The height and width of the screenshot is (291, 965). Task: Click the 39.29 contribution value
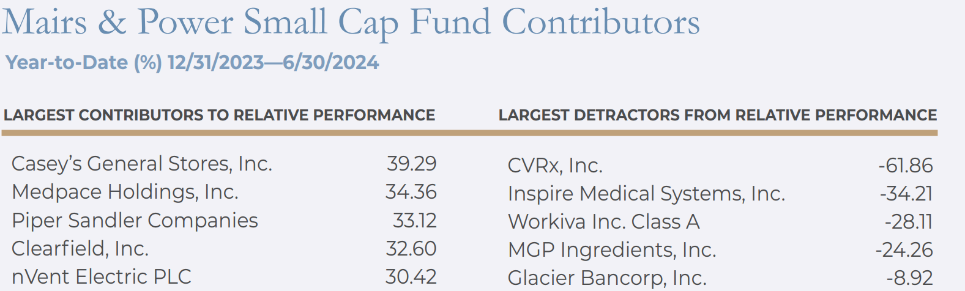tap(411, 164)
